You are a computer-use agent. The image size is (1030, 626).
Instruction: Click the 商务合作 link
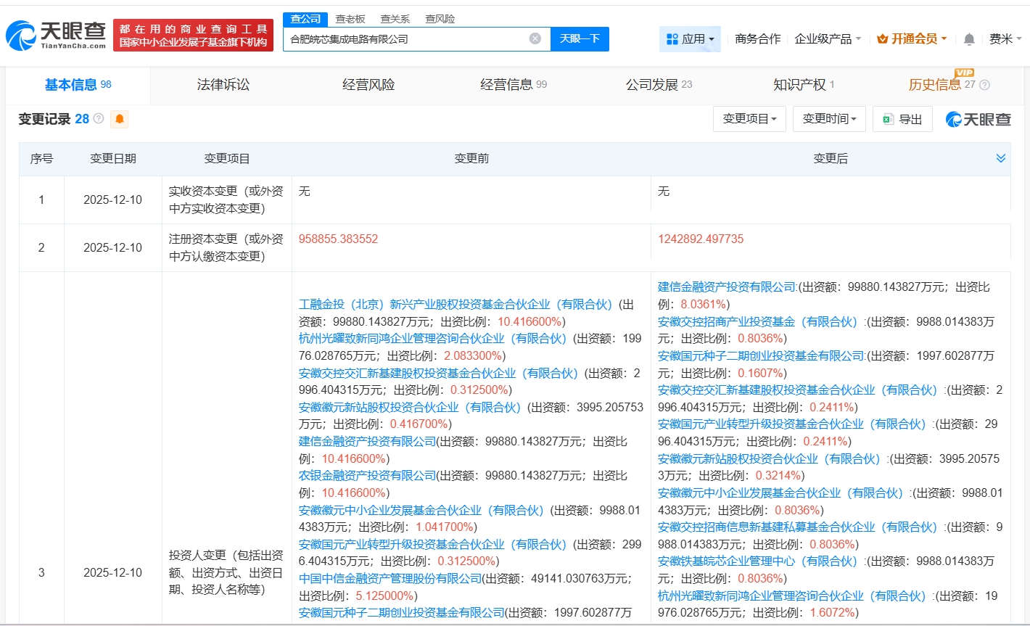(x=757, y=38)
